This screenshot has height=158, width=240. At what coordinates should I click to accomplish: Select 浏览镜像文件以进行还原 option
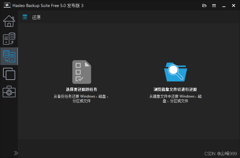(x=175, y=89)
